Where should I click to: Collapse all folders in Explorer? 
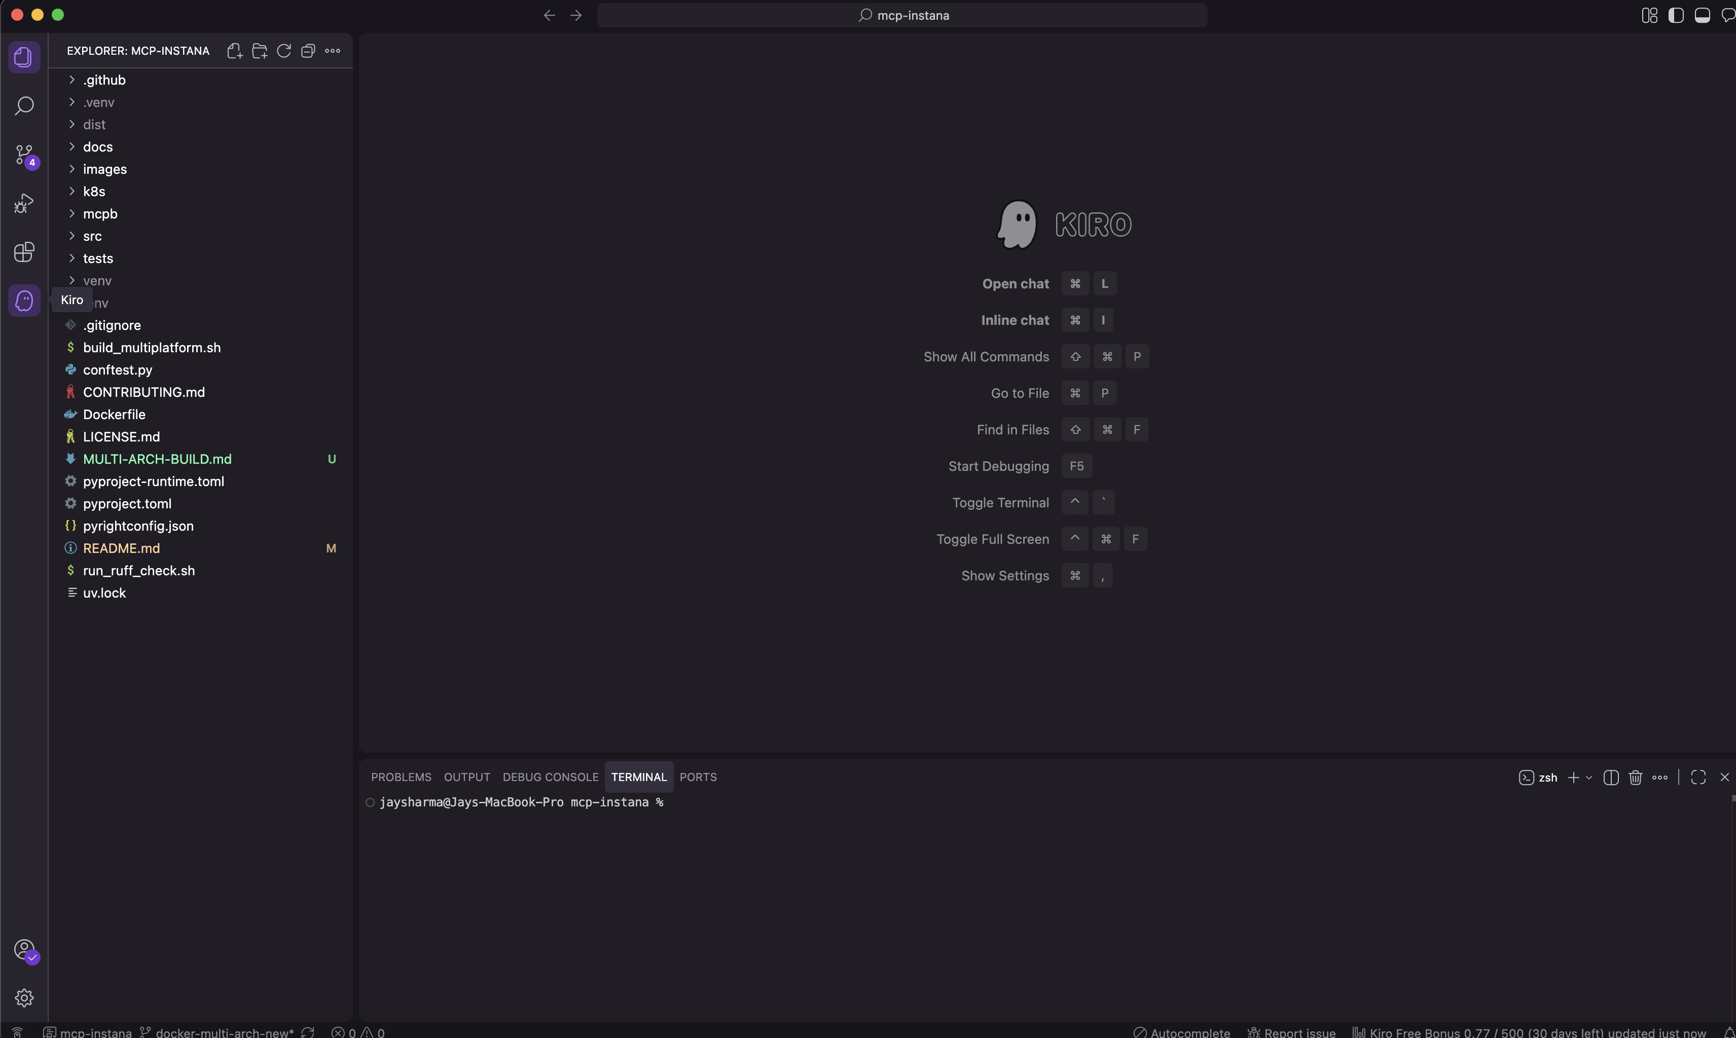[x=308, y=51]
